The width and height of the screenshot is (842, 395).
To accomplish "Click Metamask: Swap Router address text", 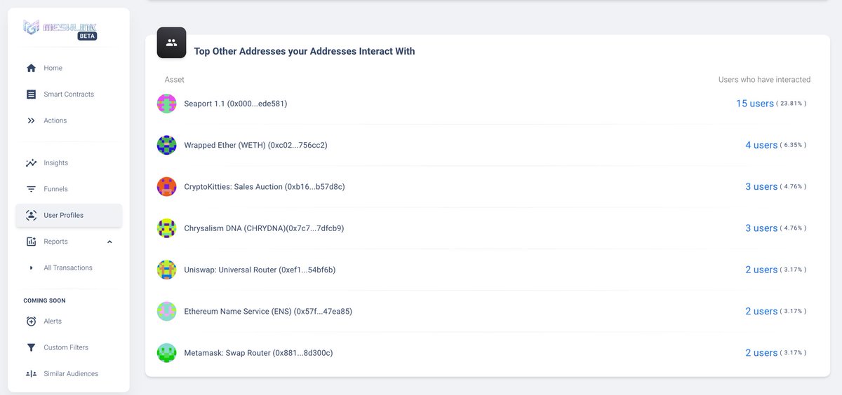I will point(258,353).
